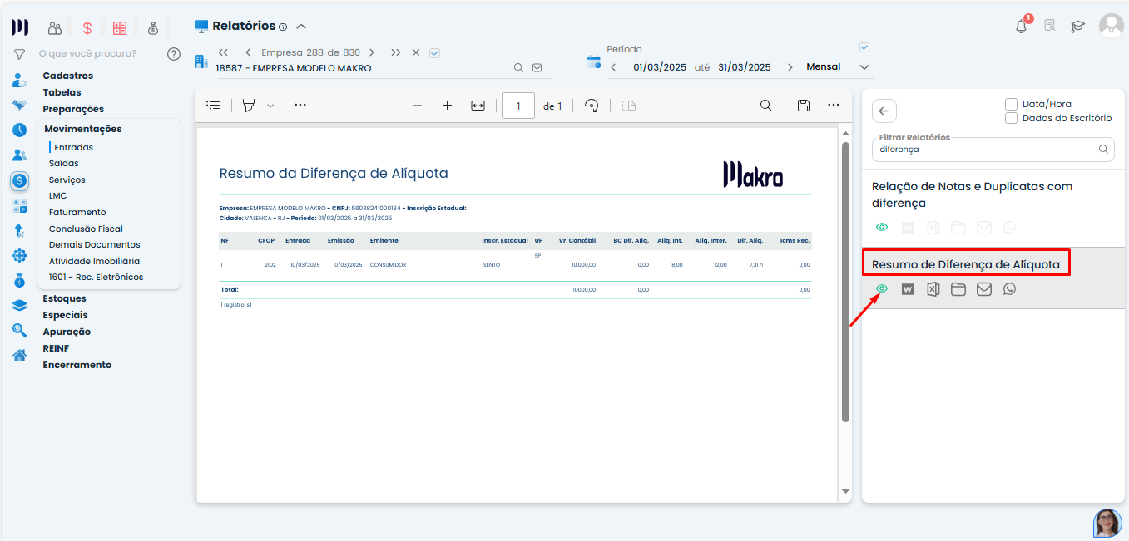Click the fit-to-width icon in the viewer toolbar

[x=478, y=106]
